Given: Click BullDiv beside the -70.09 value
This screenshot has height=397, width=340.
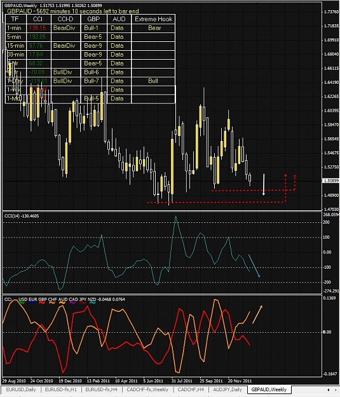Looking at the screenshot, I should (x=62, y=72).
